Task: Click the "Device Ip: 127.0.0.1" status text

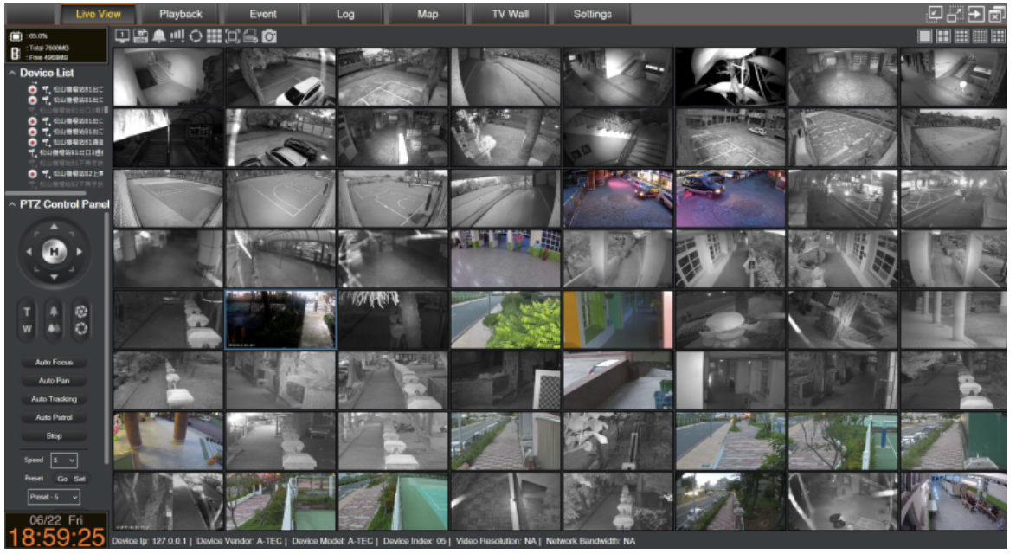Action: 148,541
